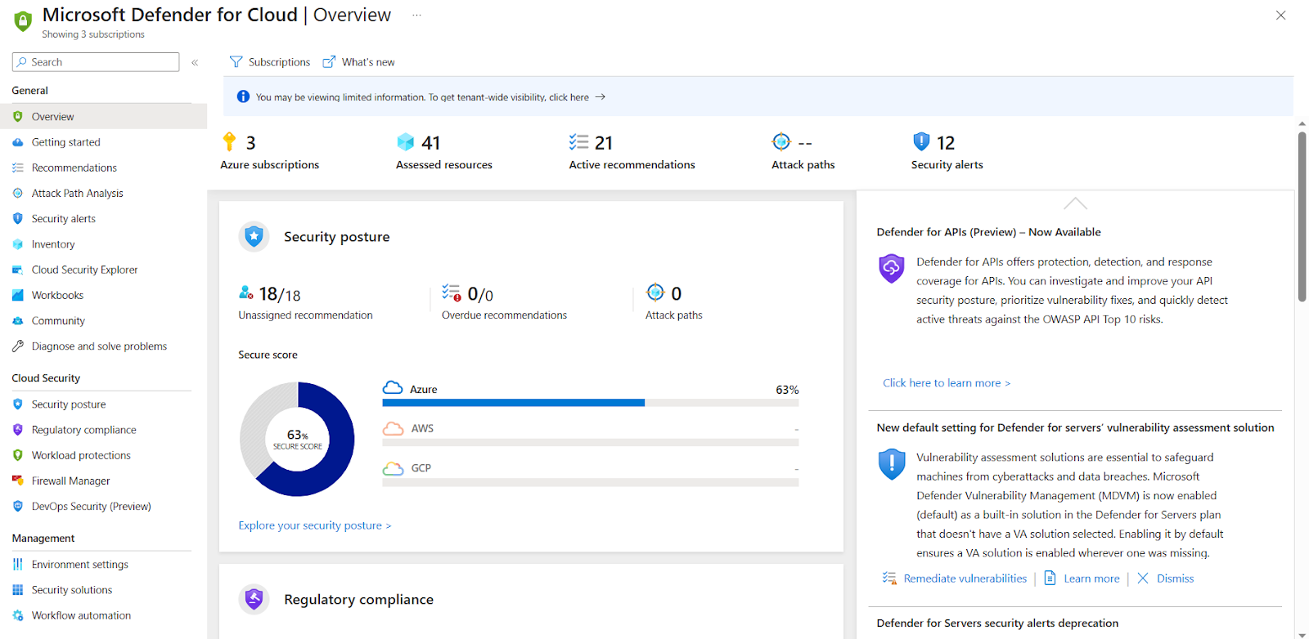Click the 0/0 Overdue recommendations value
The height and width of the screenshot is (639, 1309).
480,294
